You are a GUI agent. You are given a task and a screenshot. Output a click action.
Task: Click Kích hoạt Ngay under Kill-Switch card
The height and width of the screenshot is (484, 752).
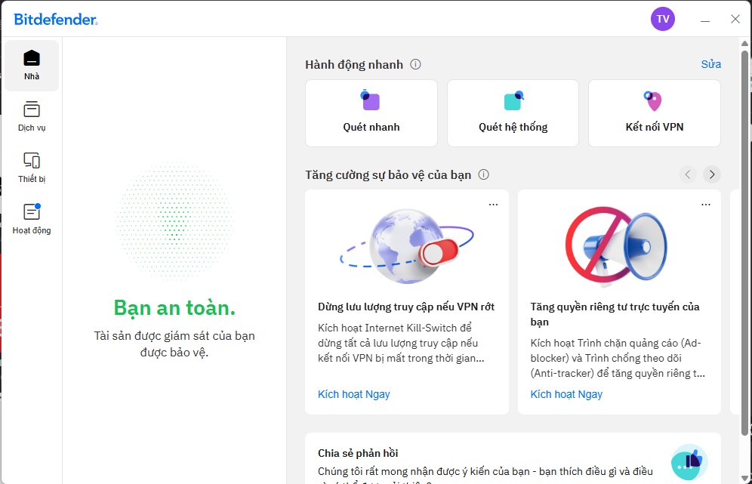[354, 394]
